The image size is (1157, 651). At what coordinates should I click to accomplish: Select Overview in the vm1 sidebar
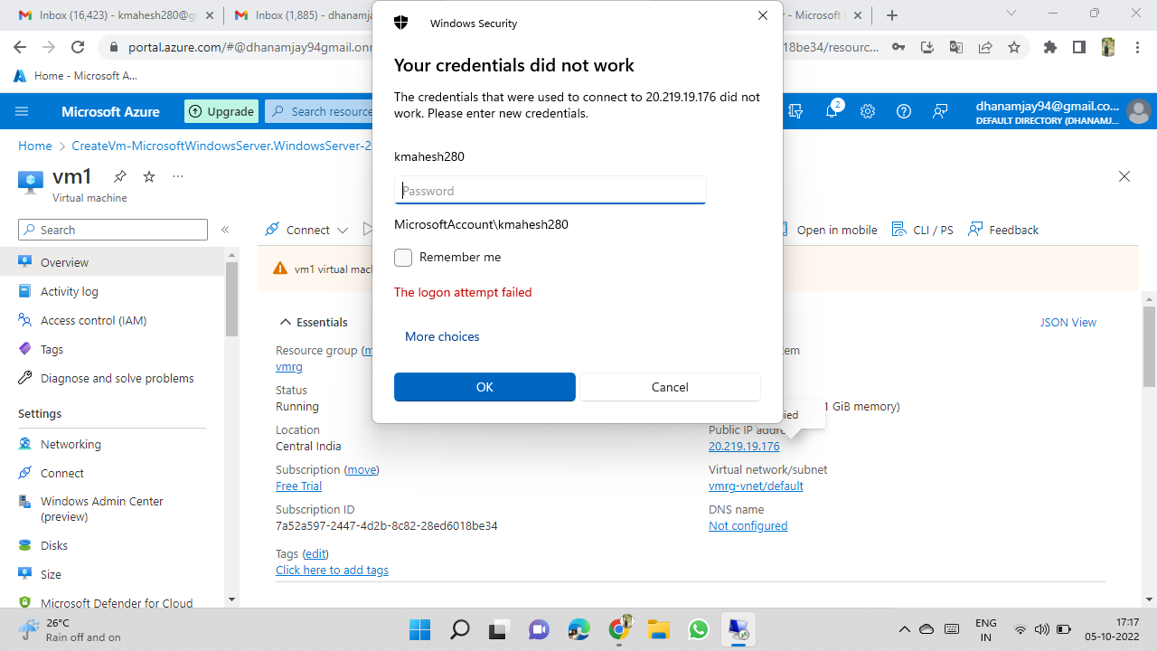(x=66, y=262)
